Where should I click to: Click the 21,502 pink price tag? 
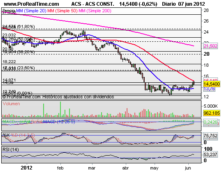(x=210, y=46)
